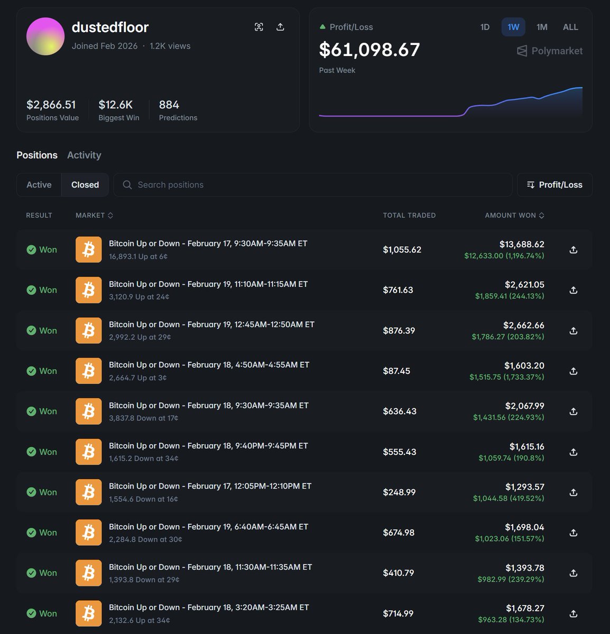Click Bitcoin icon of February 18, 3:20AM market
610x634 pixels.
coord(88,613)
